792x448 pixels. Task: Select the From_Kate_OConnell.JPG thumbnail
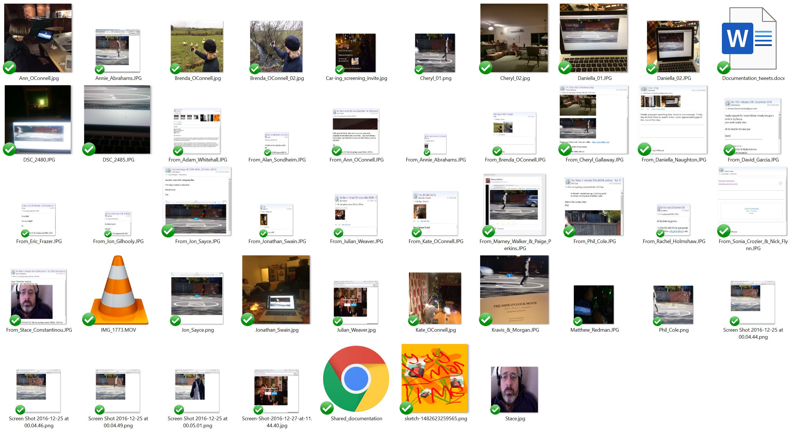tap(435, 213)
